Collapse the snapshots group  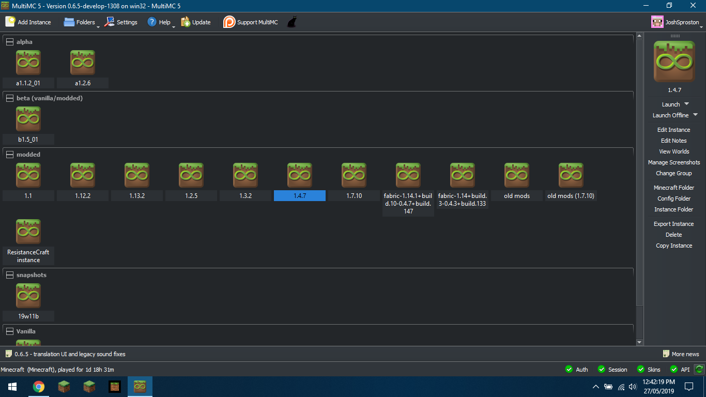pos(10,275)
